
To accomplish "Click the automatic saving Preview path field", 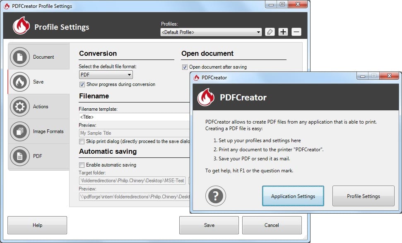I will [134, 197].
